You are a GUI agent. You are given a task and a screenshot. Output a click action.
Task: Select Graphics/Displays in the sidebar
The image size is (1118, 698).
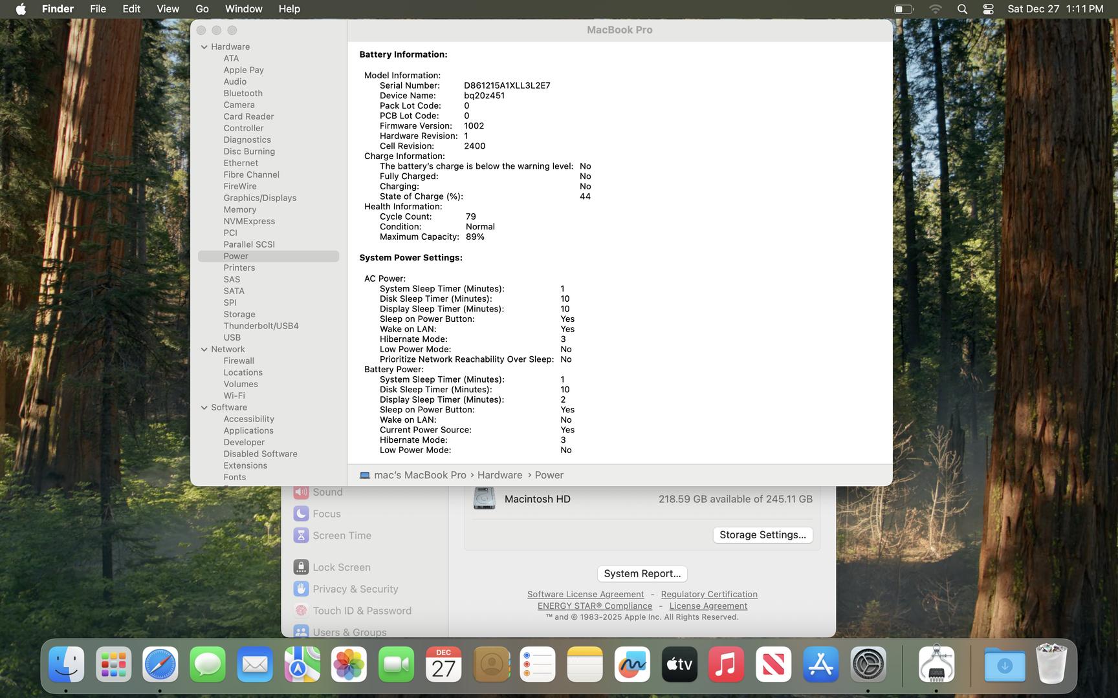pos(259,198)
